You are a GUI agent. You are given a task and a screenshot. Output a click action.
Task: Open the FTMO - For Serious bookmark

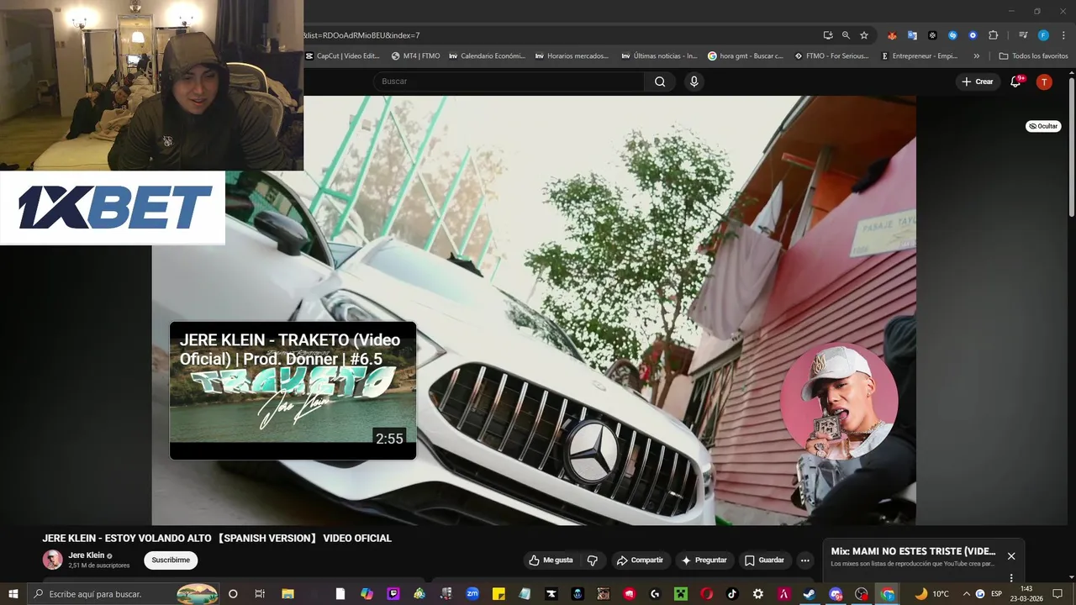coord(832,56)
